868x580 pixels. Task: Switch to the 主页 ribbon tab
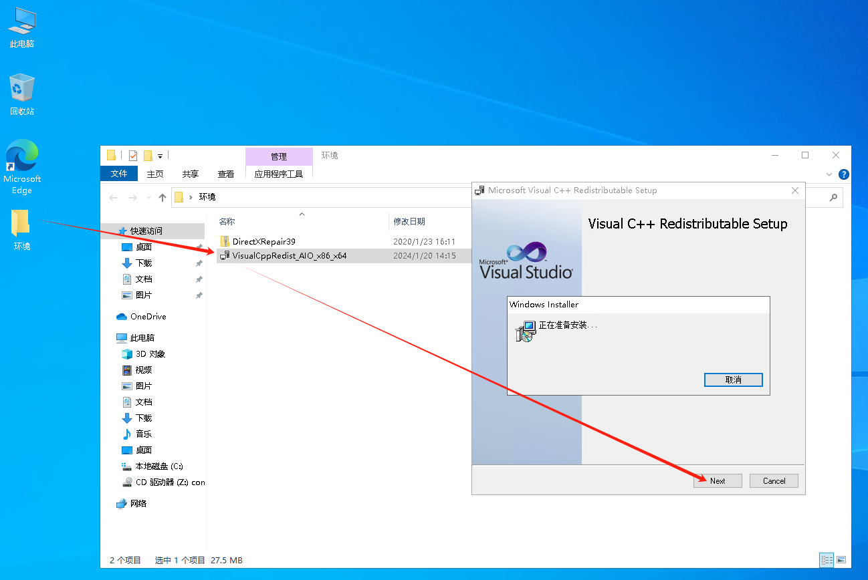click(155, 174)
